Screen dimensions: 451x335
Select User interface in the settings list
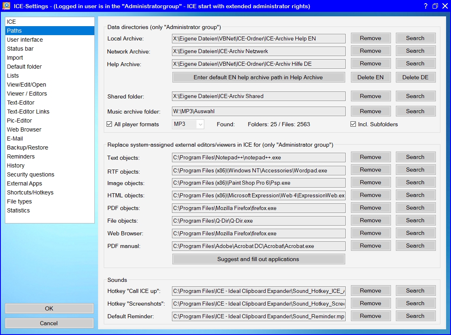[25, 40]
